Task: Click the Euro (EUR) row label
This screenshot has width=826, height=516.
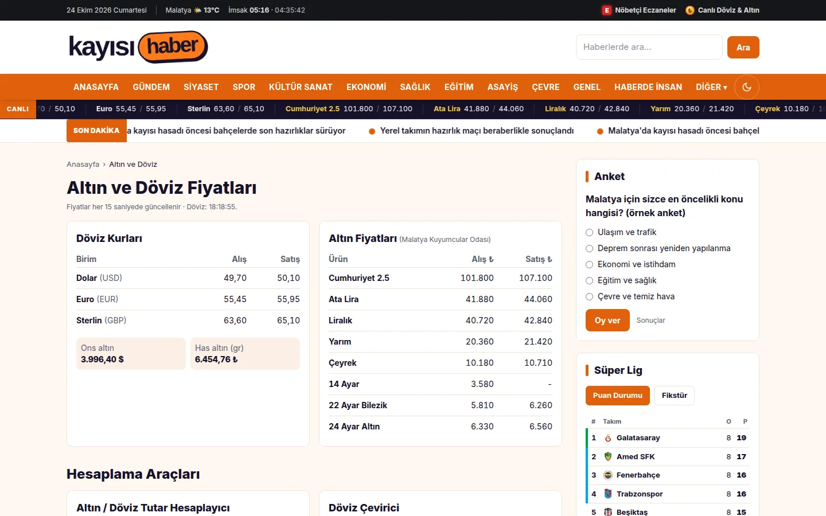Action: (x=97, y=299)
